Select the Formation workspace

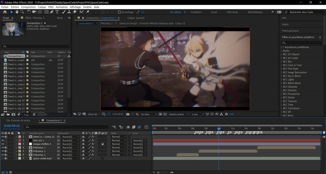click(x=196, y=12)
